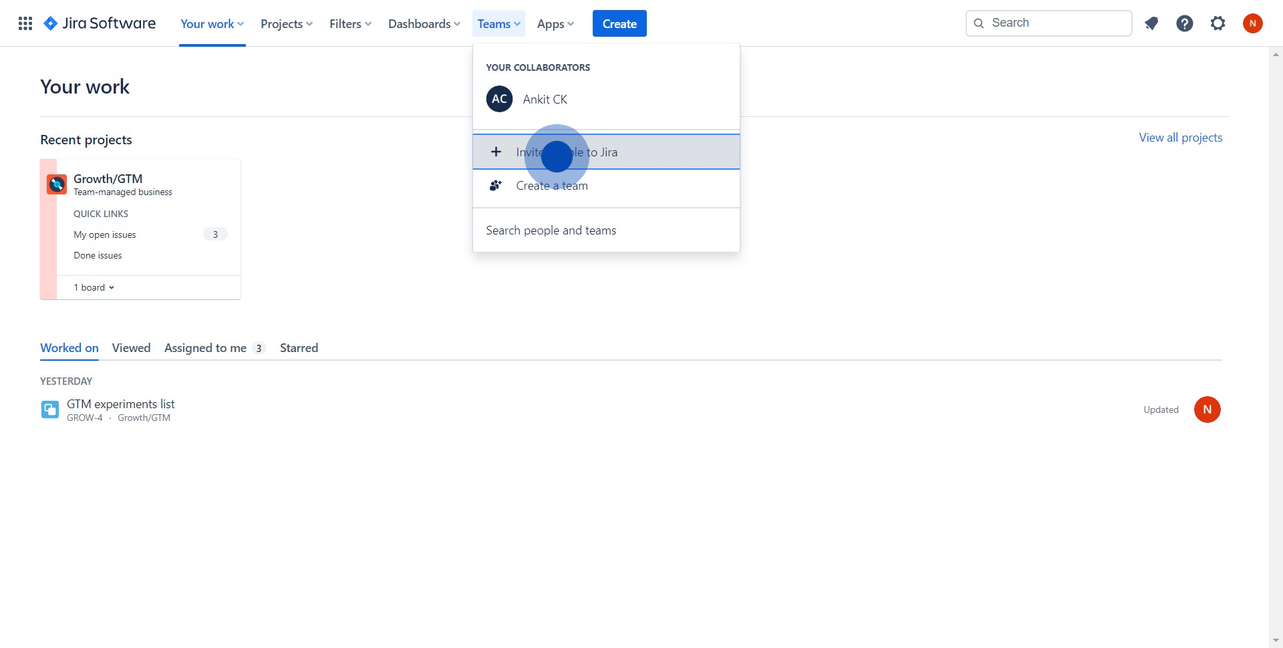
Task: Expand the Filters dropdown
Action: [x=349, y=24]
